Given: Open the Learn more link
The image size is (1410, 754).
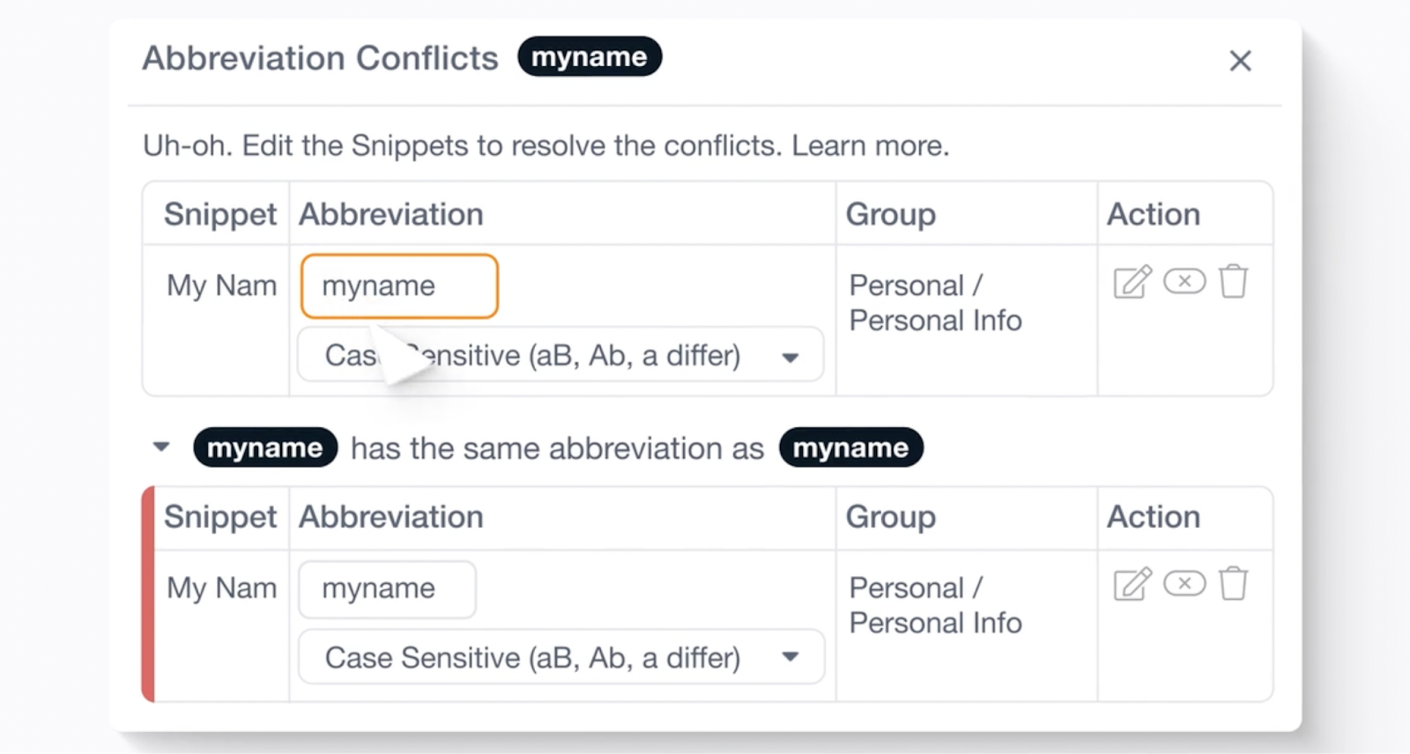Looking at the screenshot, I should click(869, 145).
